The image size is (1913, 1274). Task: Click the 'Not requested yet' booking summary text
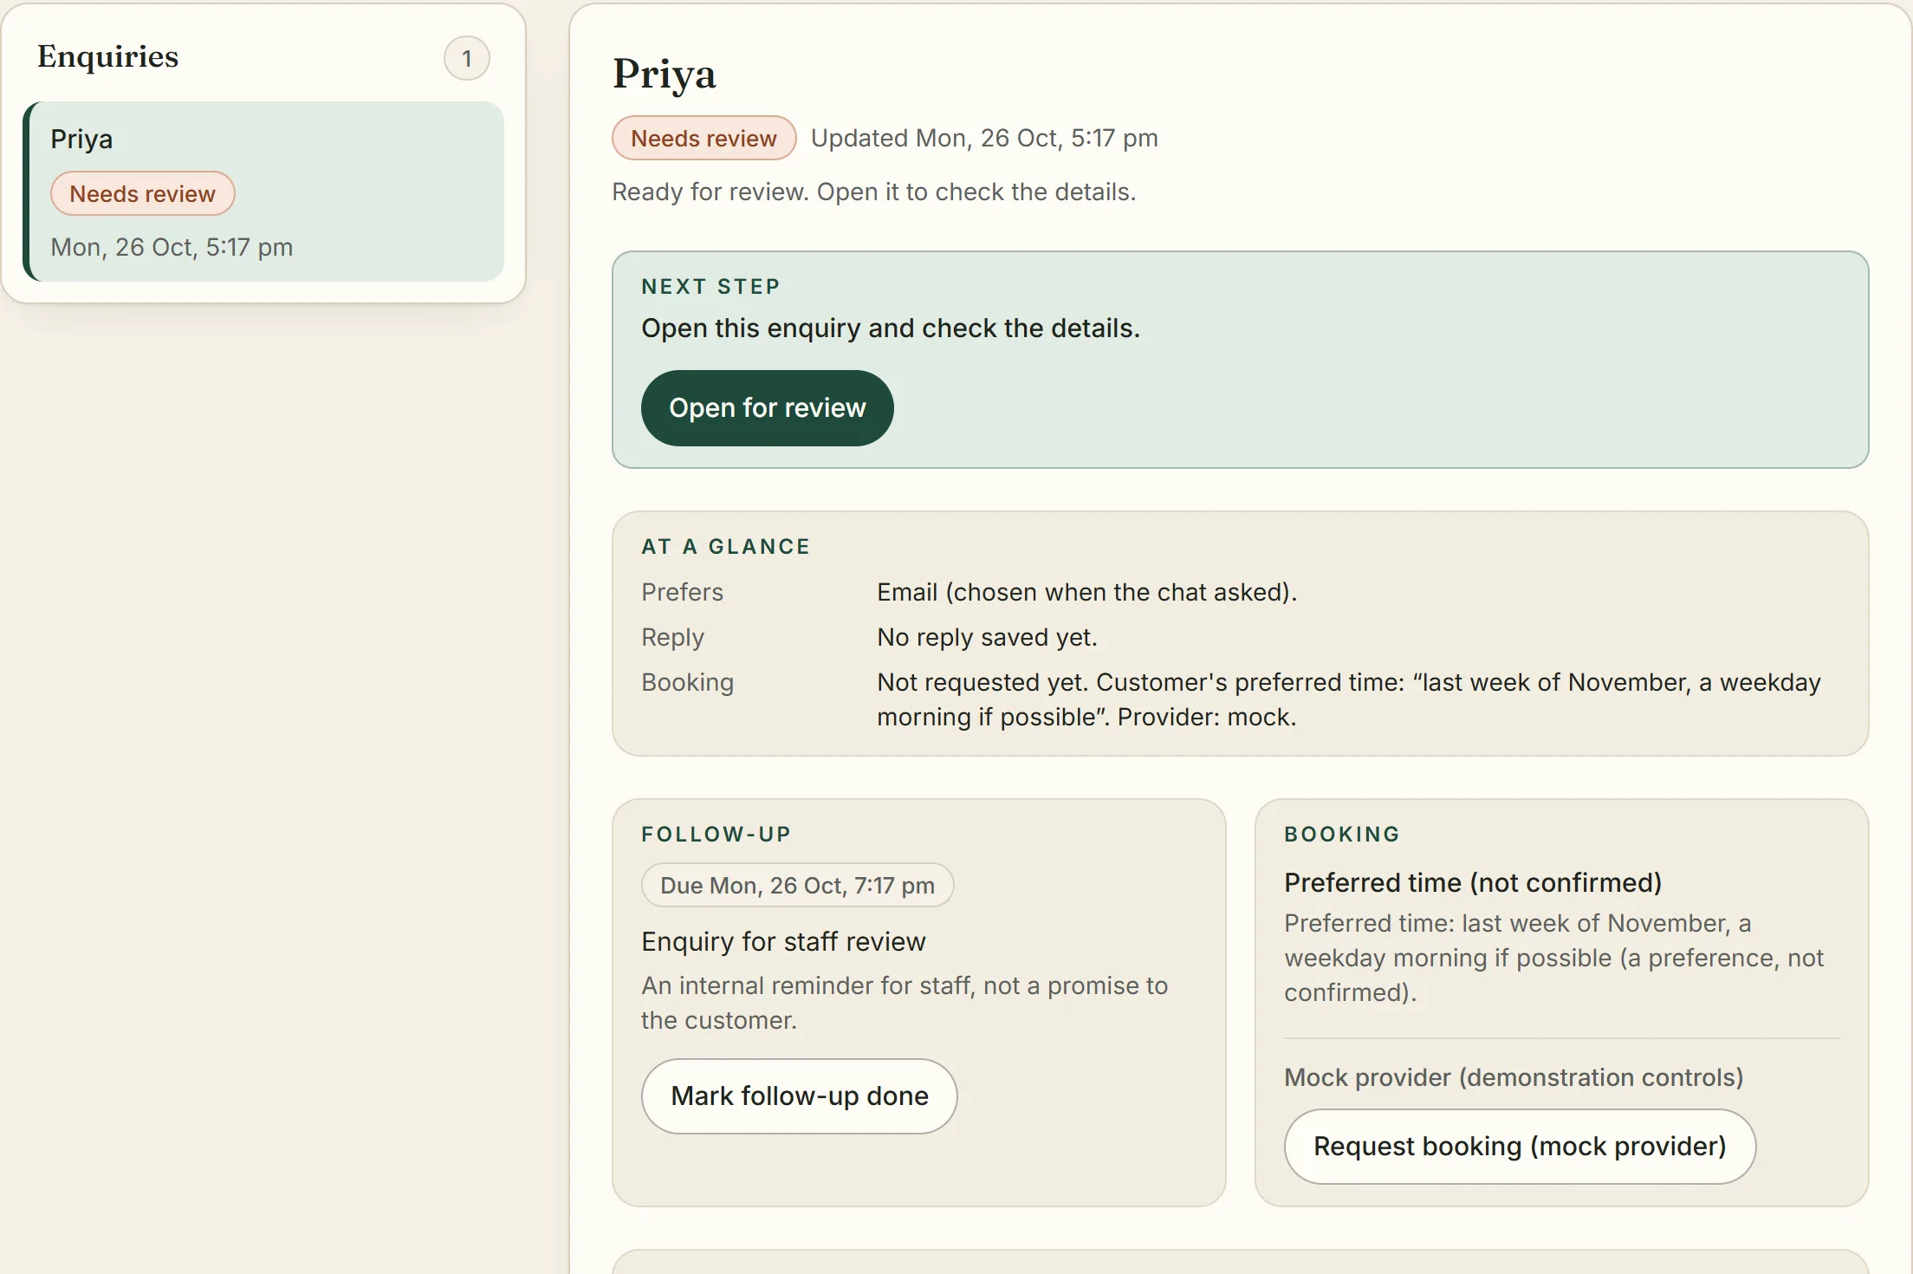(x=1349, y=699)
